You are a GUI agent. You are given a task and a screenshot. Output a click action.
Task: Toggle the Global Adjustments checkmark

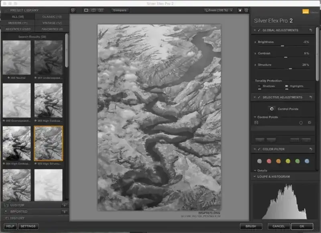[x=259, y=30]
